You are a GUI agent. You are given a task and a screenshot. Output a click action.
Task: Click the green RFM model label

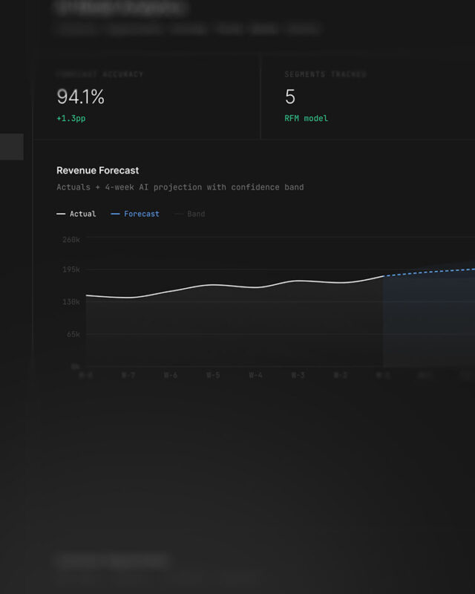(x=306, y=118)
